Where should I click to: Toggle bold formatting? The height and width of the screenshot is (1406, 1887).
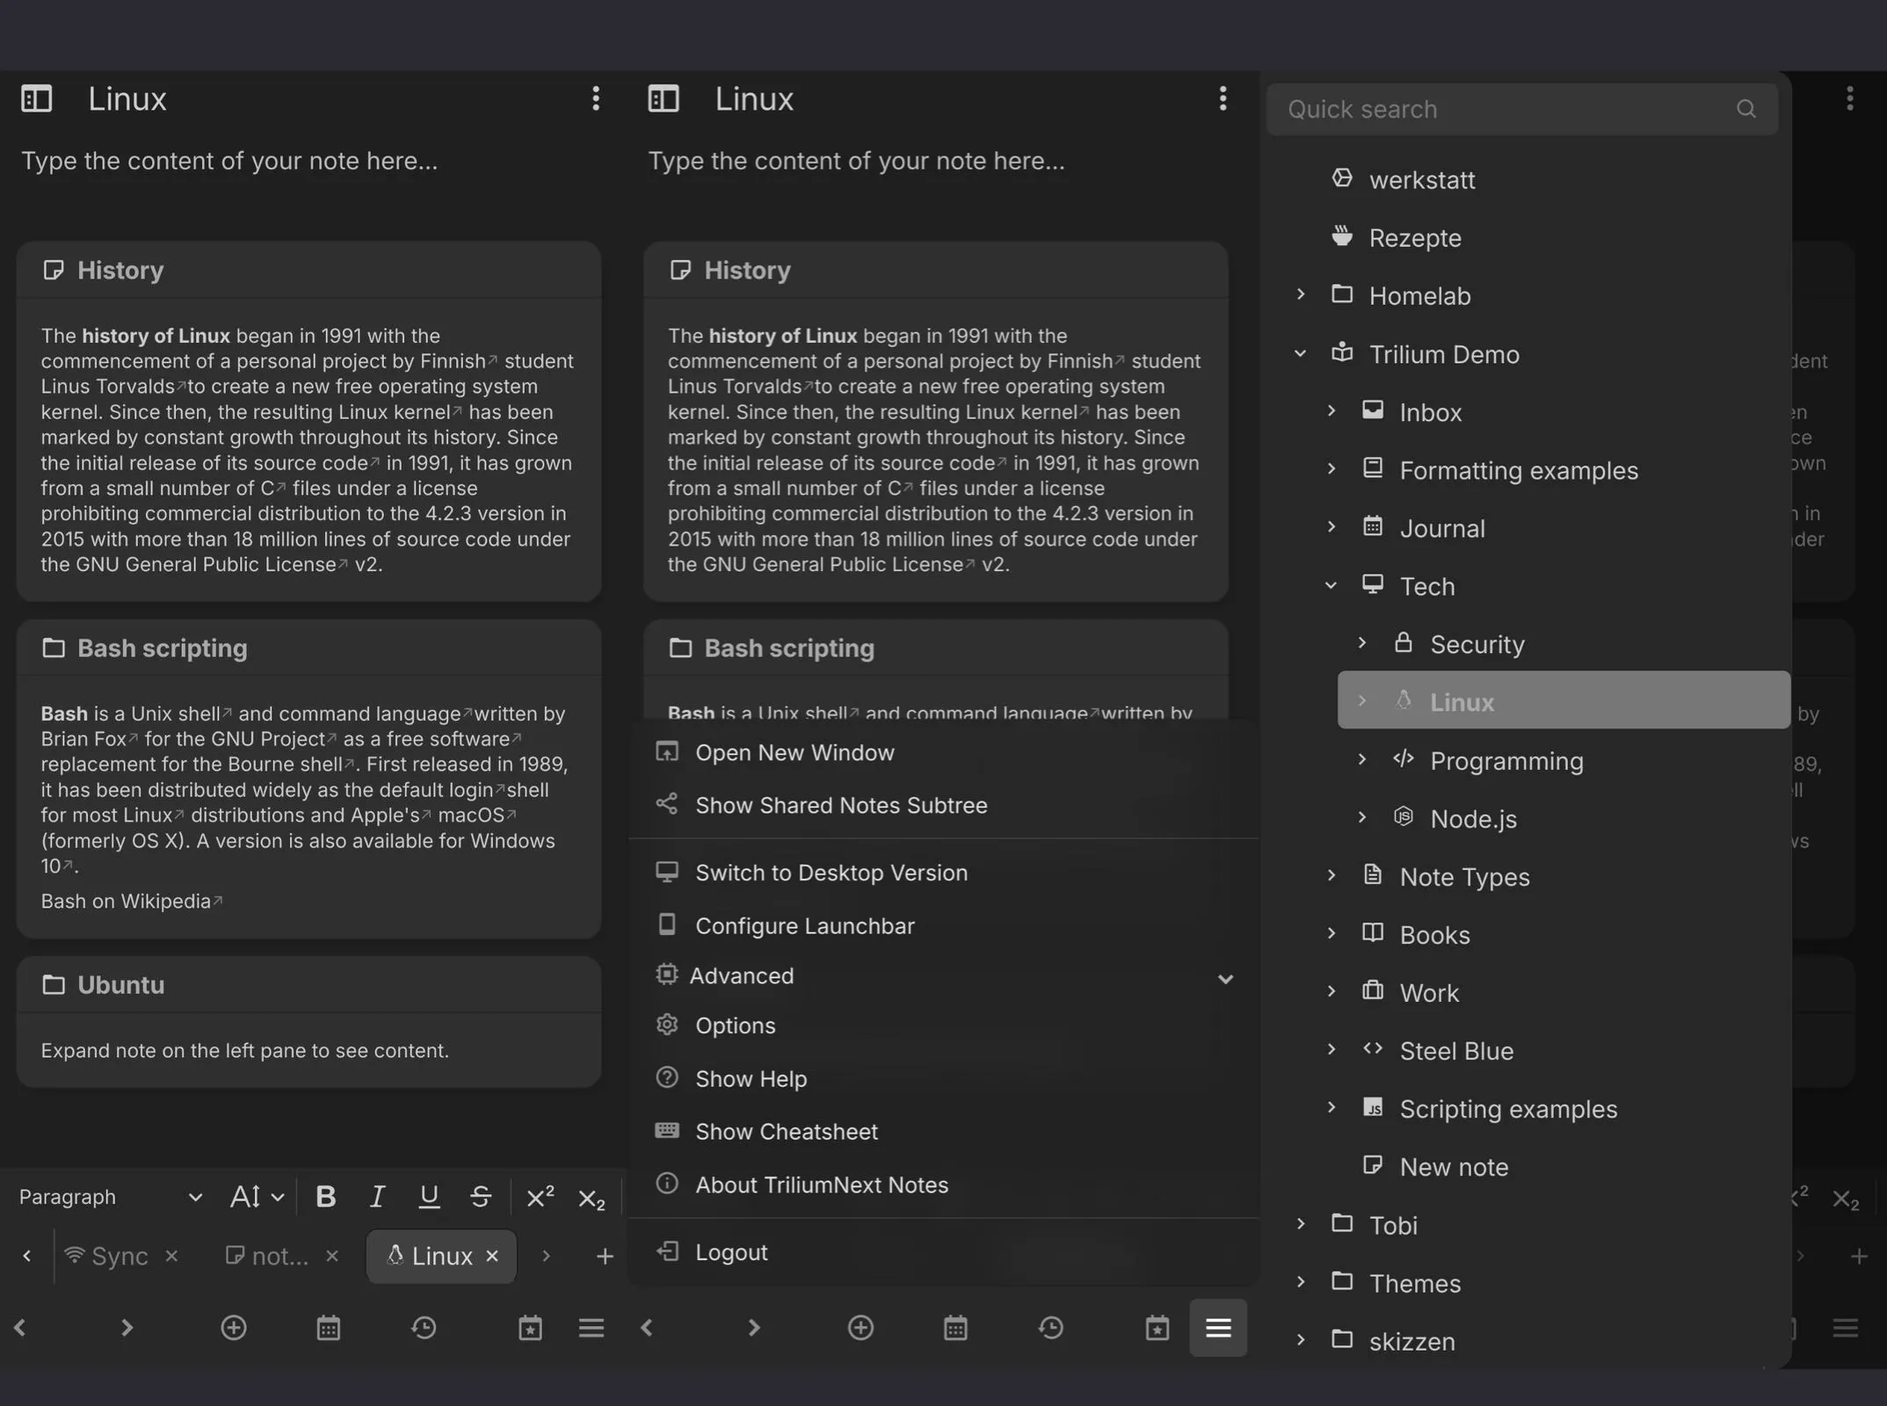[x=325, y=1196]
